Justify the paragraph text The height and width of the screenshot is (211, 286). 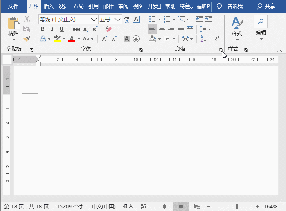(x=181, y=29)
